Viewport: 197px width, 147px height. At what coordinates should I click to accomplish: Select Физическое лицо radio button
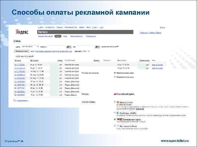point(115,73)
